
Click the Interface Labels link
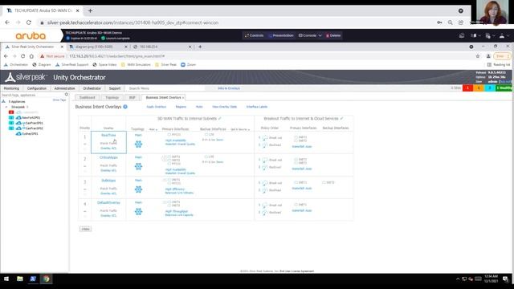click(x=257, y=107)
